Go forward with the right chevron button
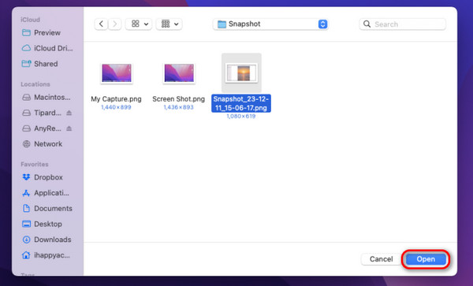 click(114, 24)
